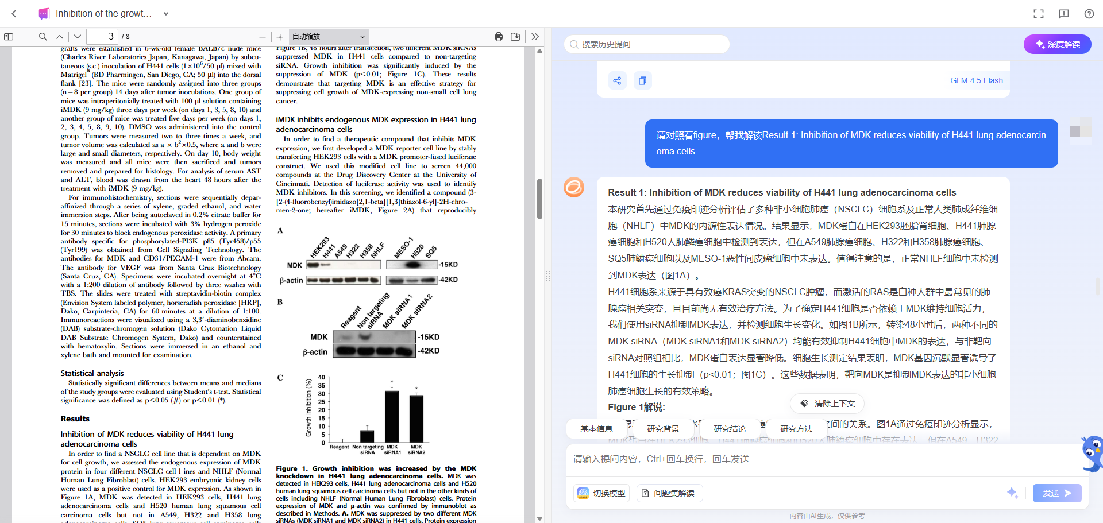Select the 基本信息 quick prompt
Screen dimensions: 1103x523
[x=596, y=429]
